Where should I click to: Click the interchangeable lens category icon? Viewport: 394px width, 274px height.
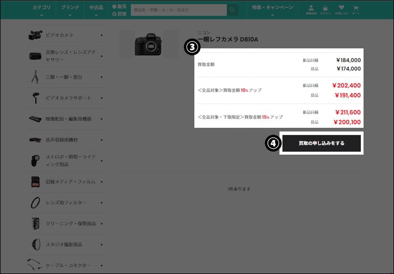click(x=35, y=56)
